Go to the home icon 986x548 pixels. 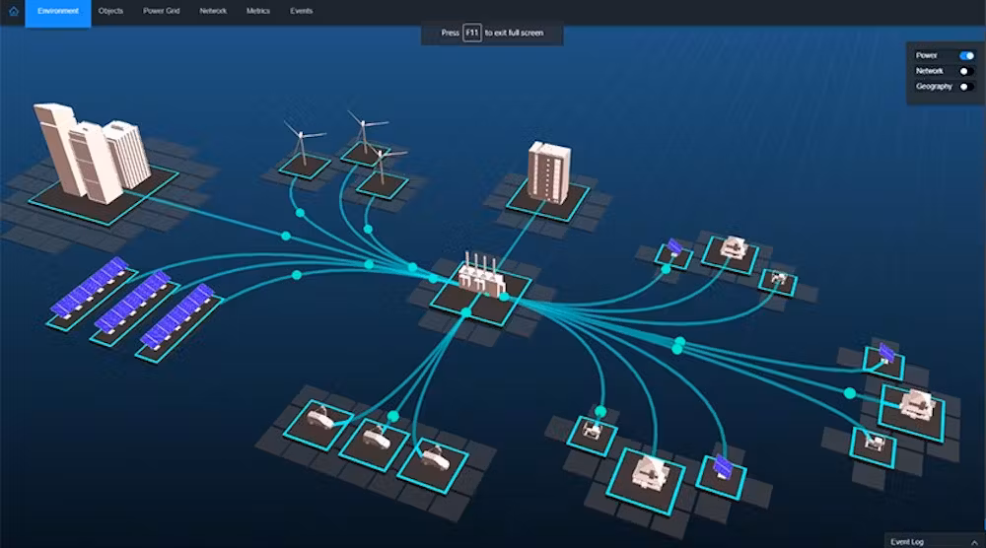click(13, 11)
